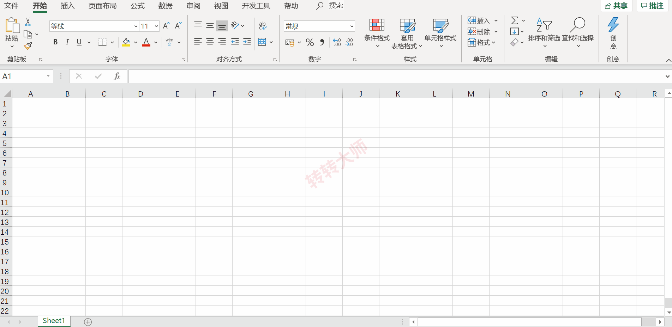The height and width of the screenshot is (327, 672).
Task: Open the 页面布局 tab
Action: pos(102,6)
